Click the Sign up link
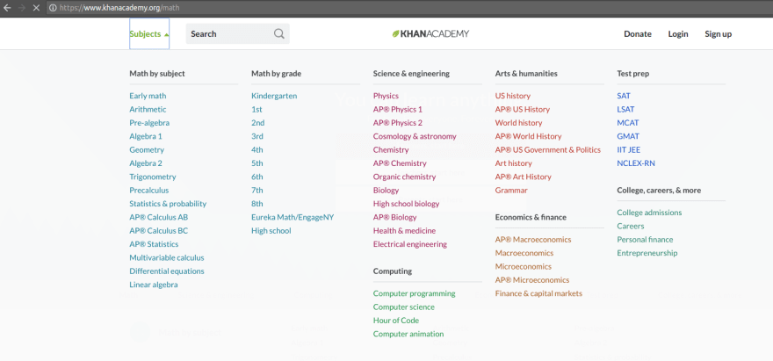The height and width of the screenshot is (361, 773). [x=718, y=34]
